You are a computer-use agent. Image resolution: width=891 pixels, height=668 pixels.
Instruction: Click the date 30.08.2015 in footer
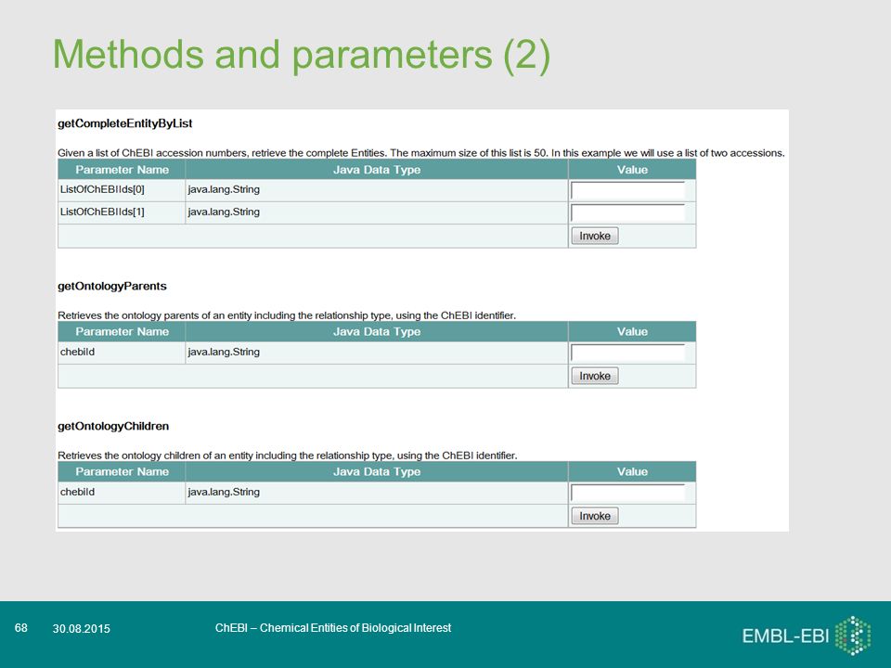point(82,629)
